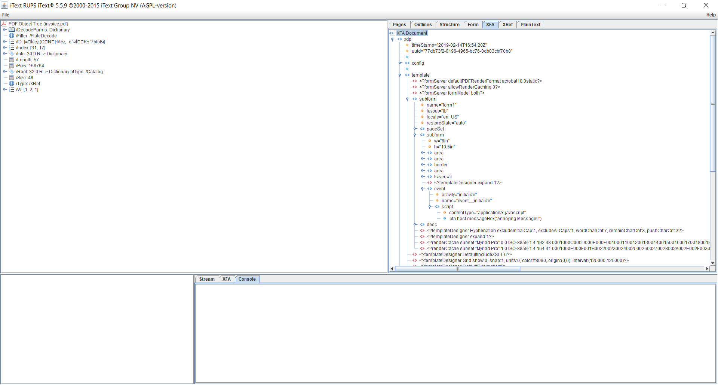Click the list icon next to the /ID entry

click(x=11, y=42)
